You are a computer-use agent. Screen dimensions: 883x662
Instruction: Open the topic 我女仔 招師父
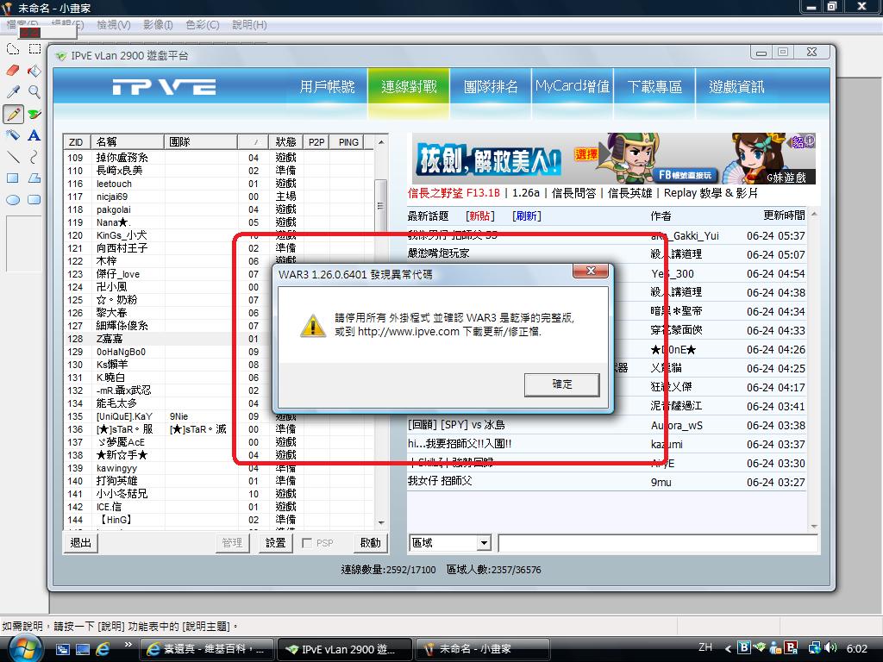pos(441,481)
